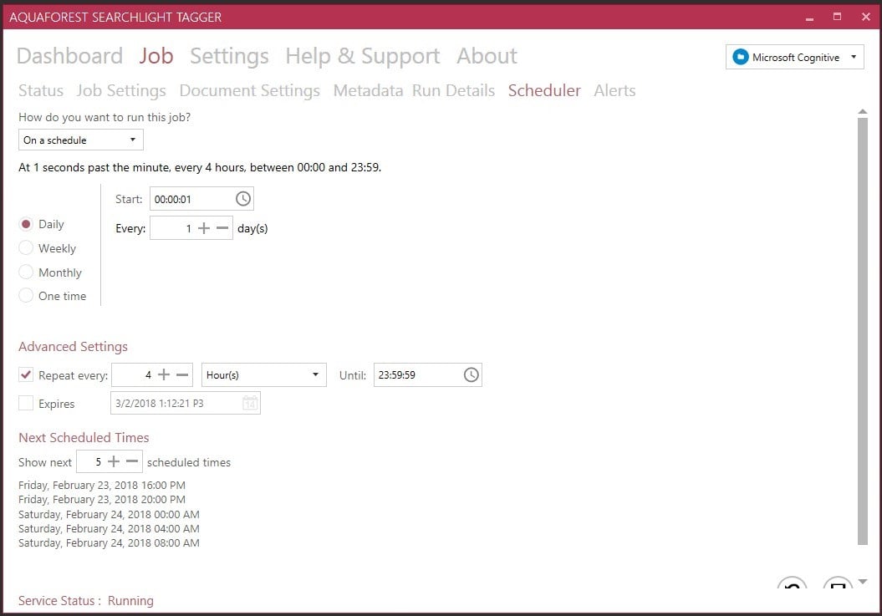Image resolution: width=882 pixels, height=616 pixels.
Task: Click the save circular icon at bottom
Action: [x=837, y=587]
